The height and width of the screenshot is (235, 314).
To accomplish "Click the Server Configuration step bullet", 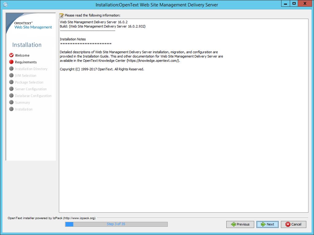I will [x=11, y=89].
